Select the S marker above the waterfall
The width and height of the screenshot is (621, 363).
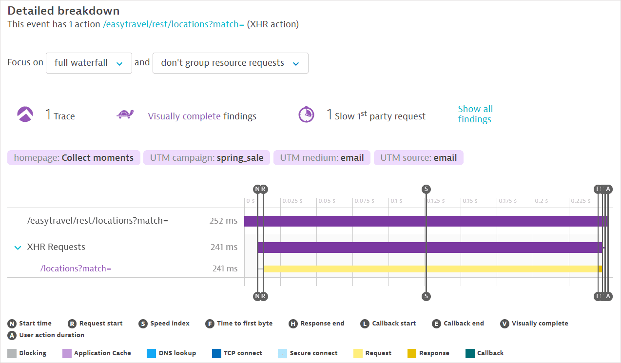coord(426,189)
